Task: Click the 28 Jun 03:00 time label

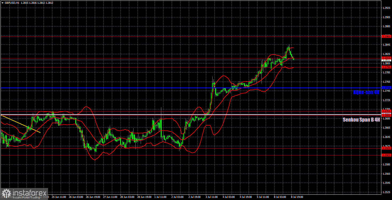Action: click(128, 197)
